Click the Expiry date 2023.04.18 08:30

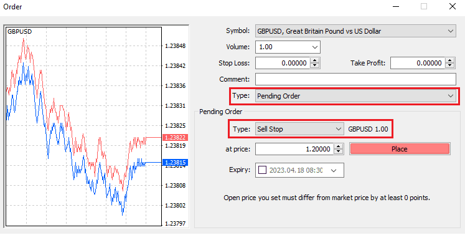[296, 170]
